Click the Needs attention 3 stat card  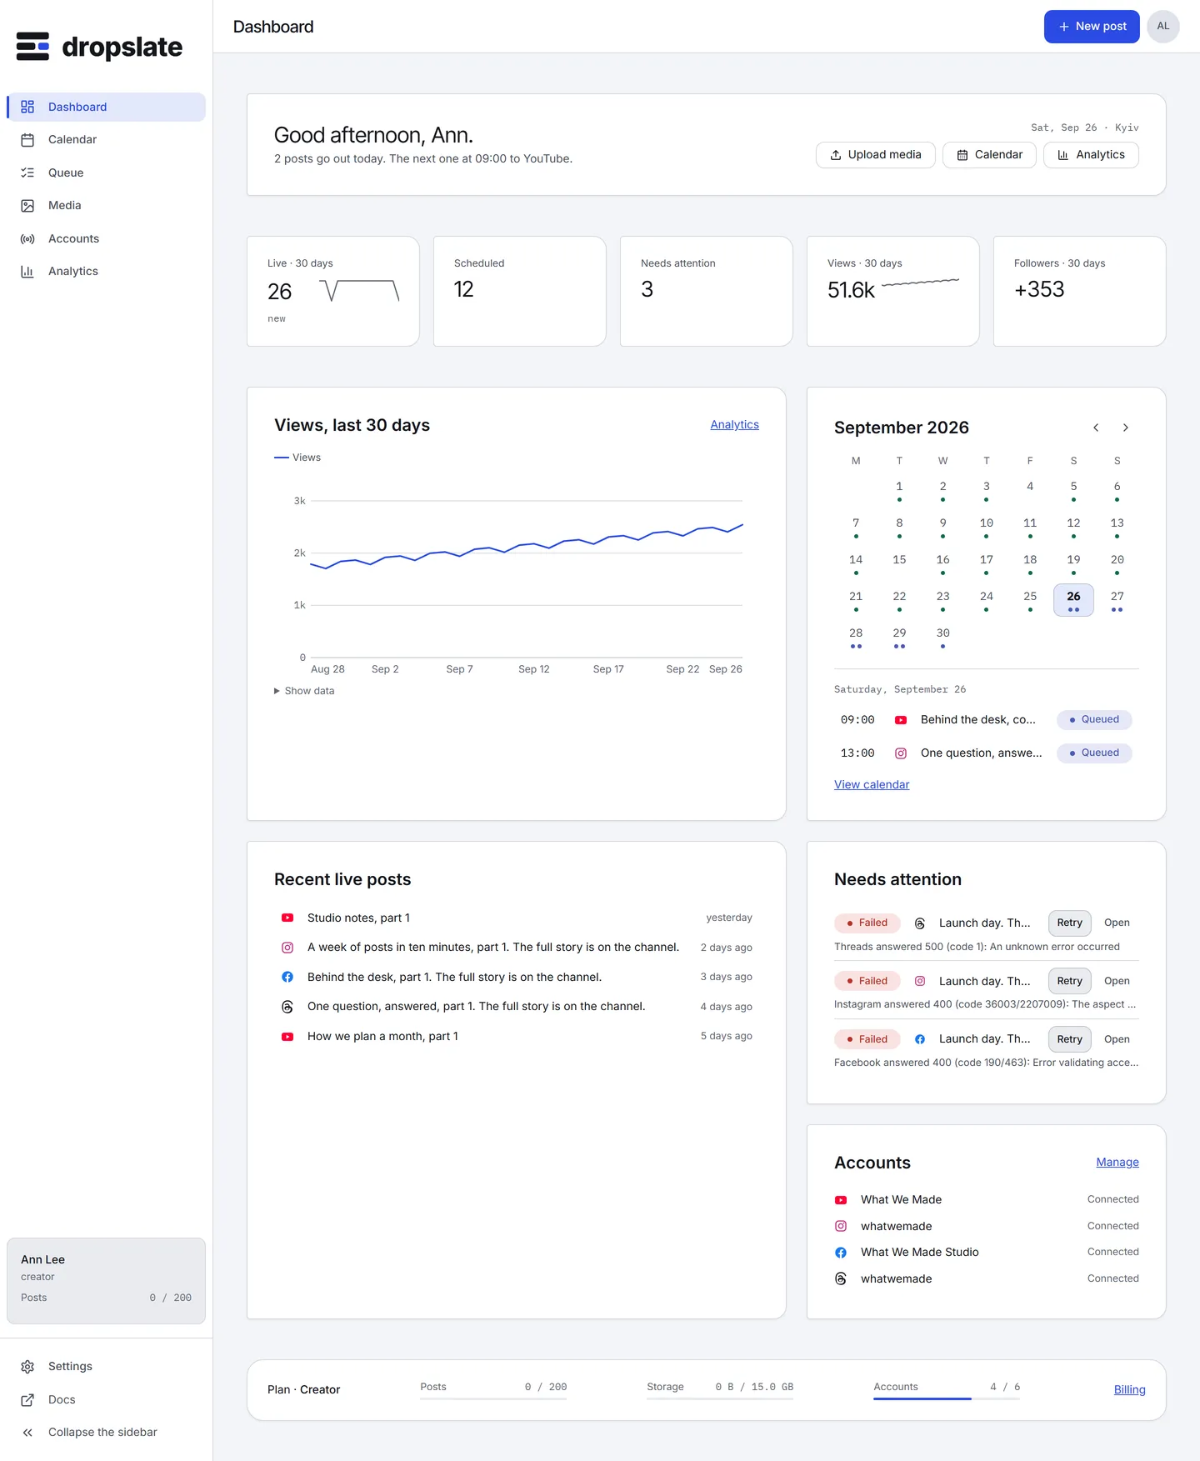click(707, 291)
